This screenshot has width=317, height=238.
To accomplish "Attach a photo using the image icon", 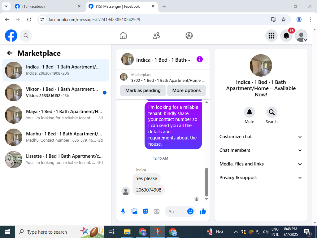I will point(134,211).
